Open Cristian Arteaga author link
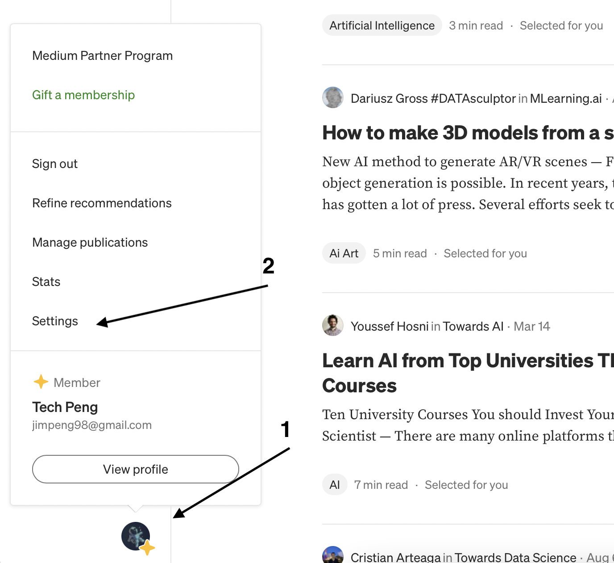This screenshot has width=614, height=563. tap(396, 557)
